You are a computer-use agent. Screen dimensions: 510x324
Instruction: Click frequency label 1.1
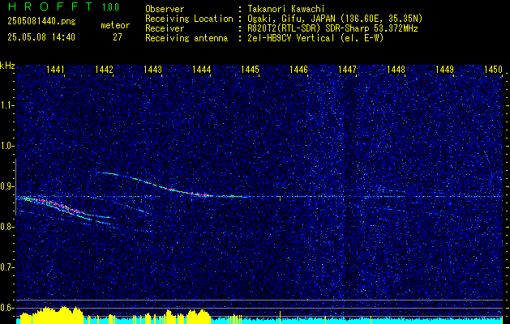pyautogui.click(x=7, y=105)
